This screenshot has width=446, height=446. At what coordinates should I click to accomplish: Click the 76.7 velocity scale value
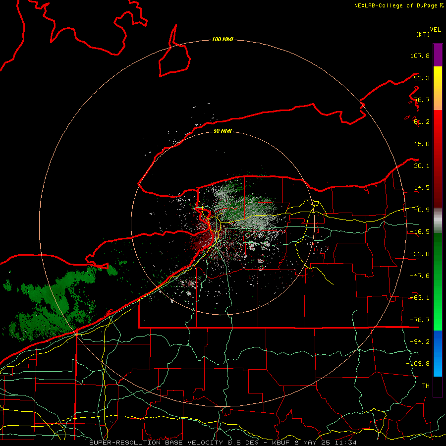tap(422, 100)
